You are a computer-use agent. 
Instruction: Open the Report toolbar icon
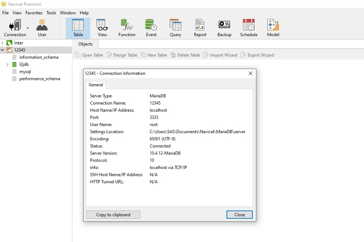point(200,28)
